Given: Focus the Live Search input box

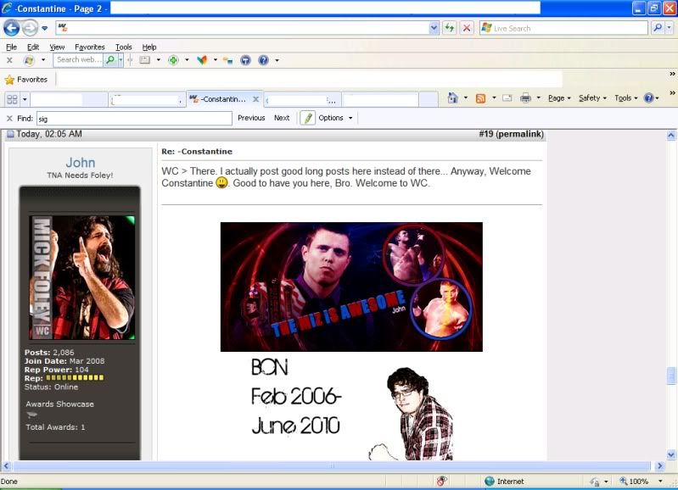Looking at the screenshot, I should pyautogui.click(x=563, y=28).
